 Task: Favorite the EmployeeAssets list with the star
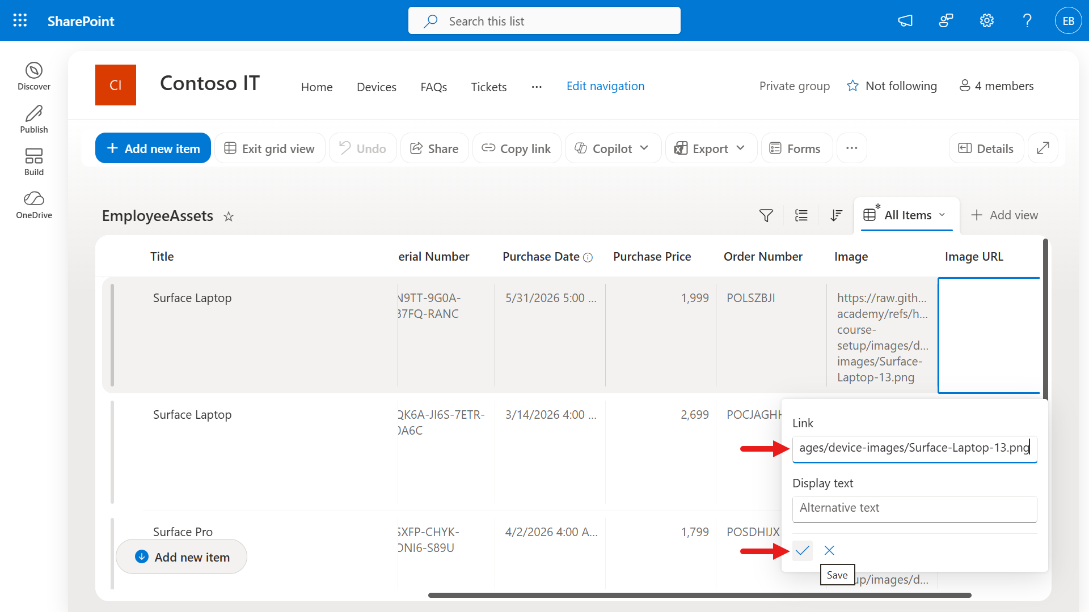pos(229,216)
